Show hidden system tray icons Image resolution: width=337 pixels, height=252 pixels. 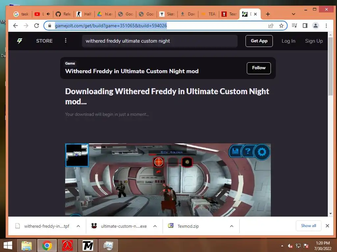click(282, 246)
